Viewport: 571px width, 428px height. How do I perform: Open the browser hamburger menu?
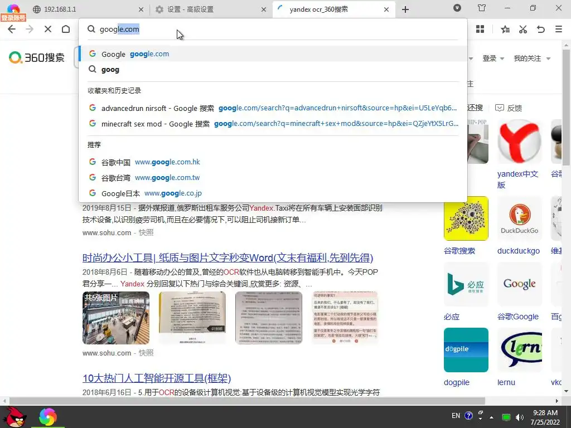[x=559, y=29]
